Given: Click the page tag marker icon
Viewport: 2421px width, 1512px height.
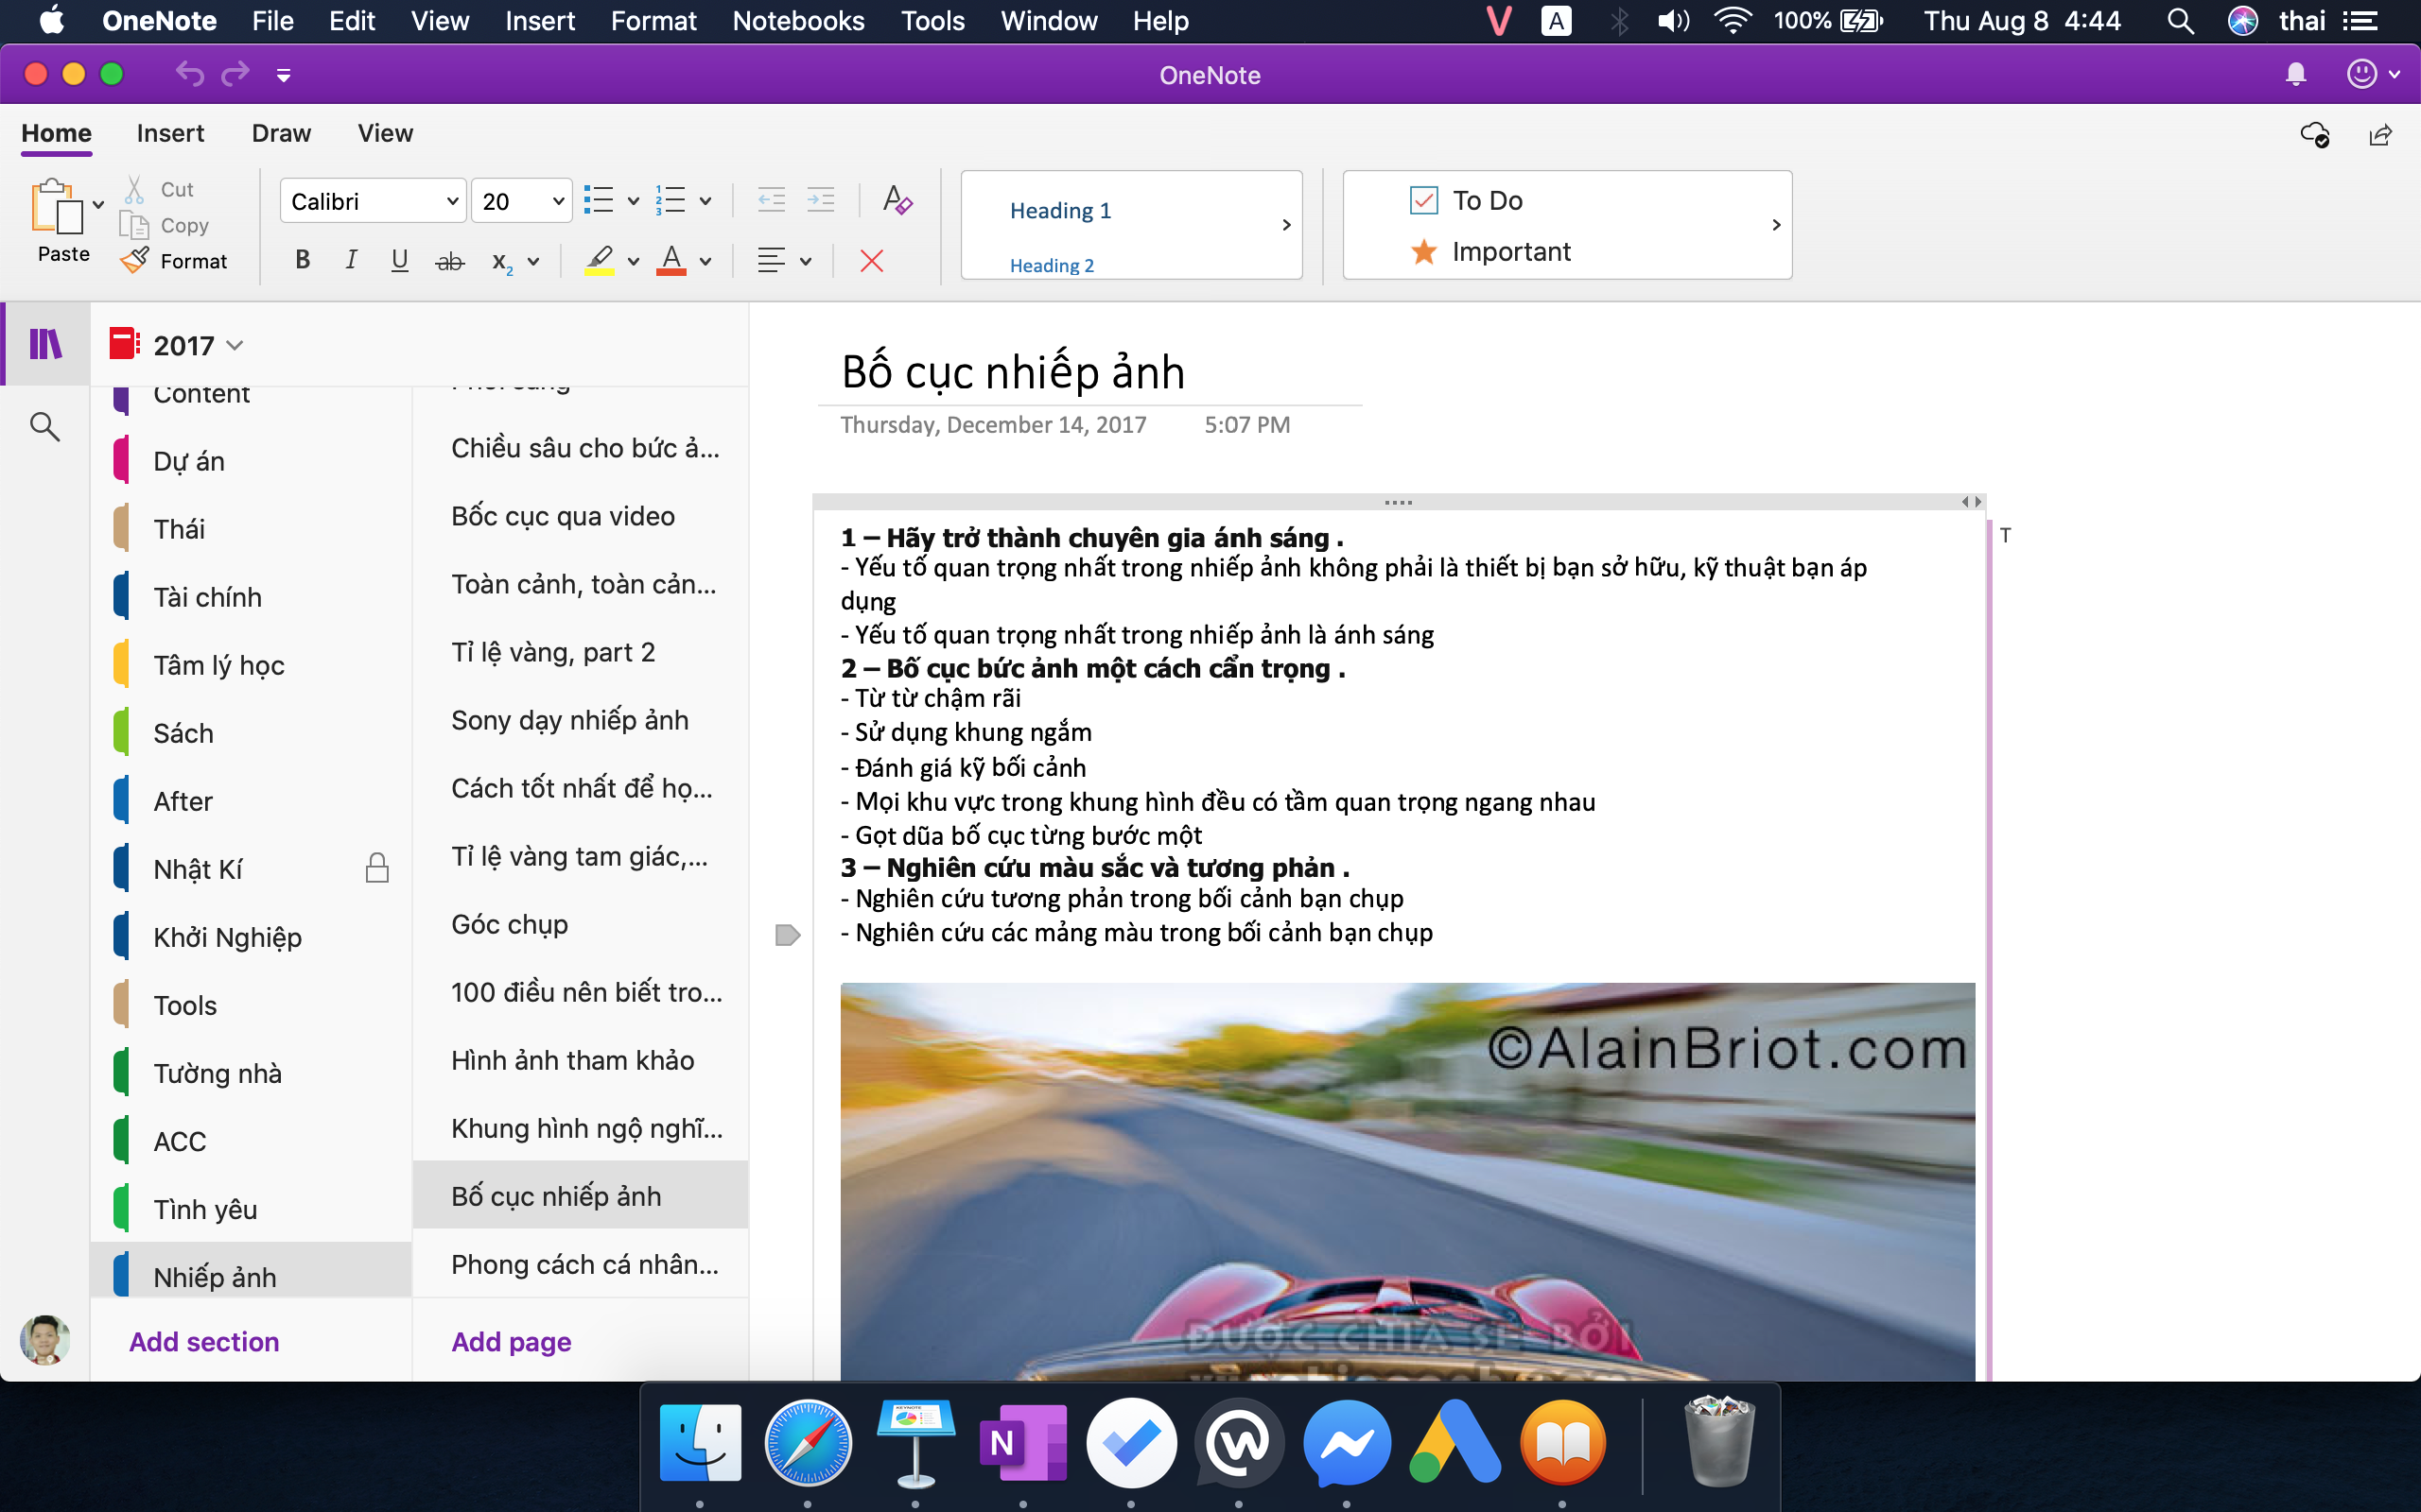Looking at the screenshot, I should 788,935.
